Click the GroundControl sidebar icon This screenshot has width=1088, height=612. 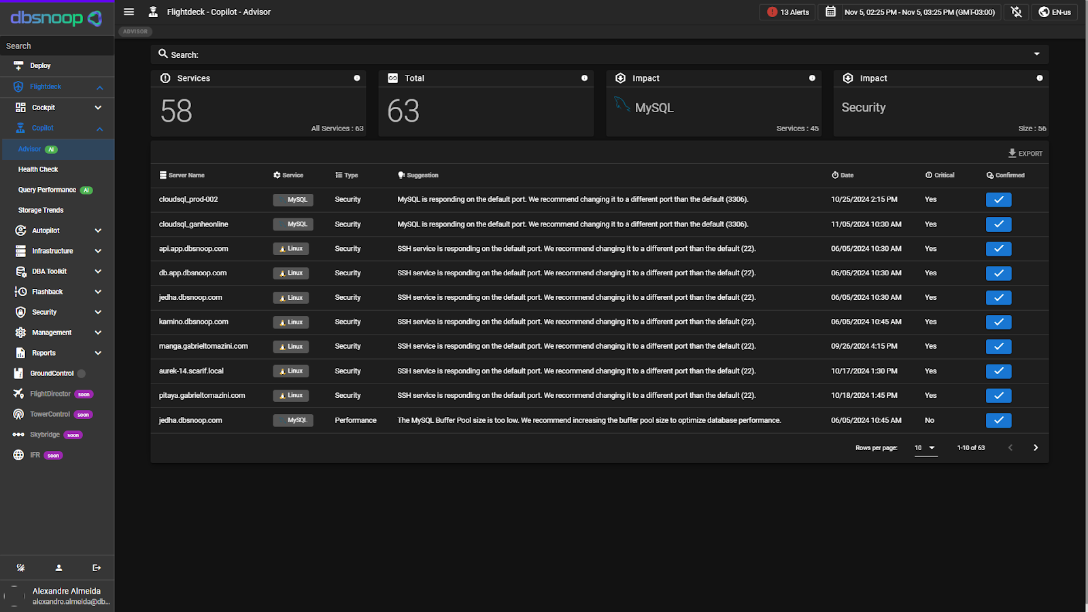click(18, 373)
